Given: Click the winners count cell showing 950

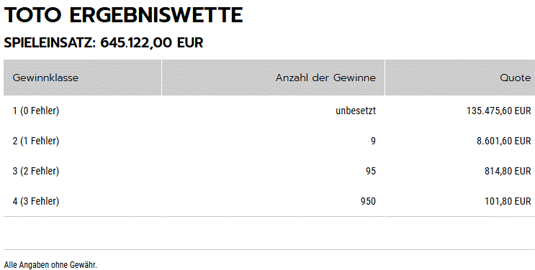Looking at the screenshot, I should [x=368, y=201].
